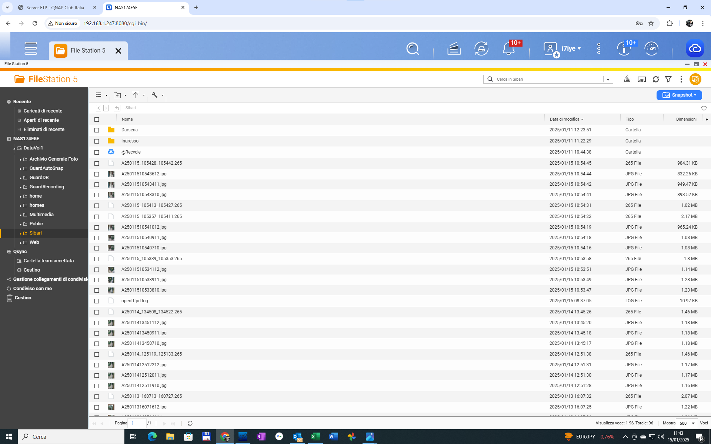This screenshot has width=711, height=444.
Task: Open the Snapshot dropdown button
Action: [x=679, y=95]
